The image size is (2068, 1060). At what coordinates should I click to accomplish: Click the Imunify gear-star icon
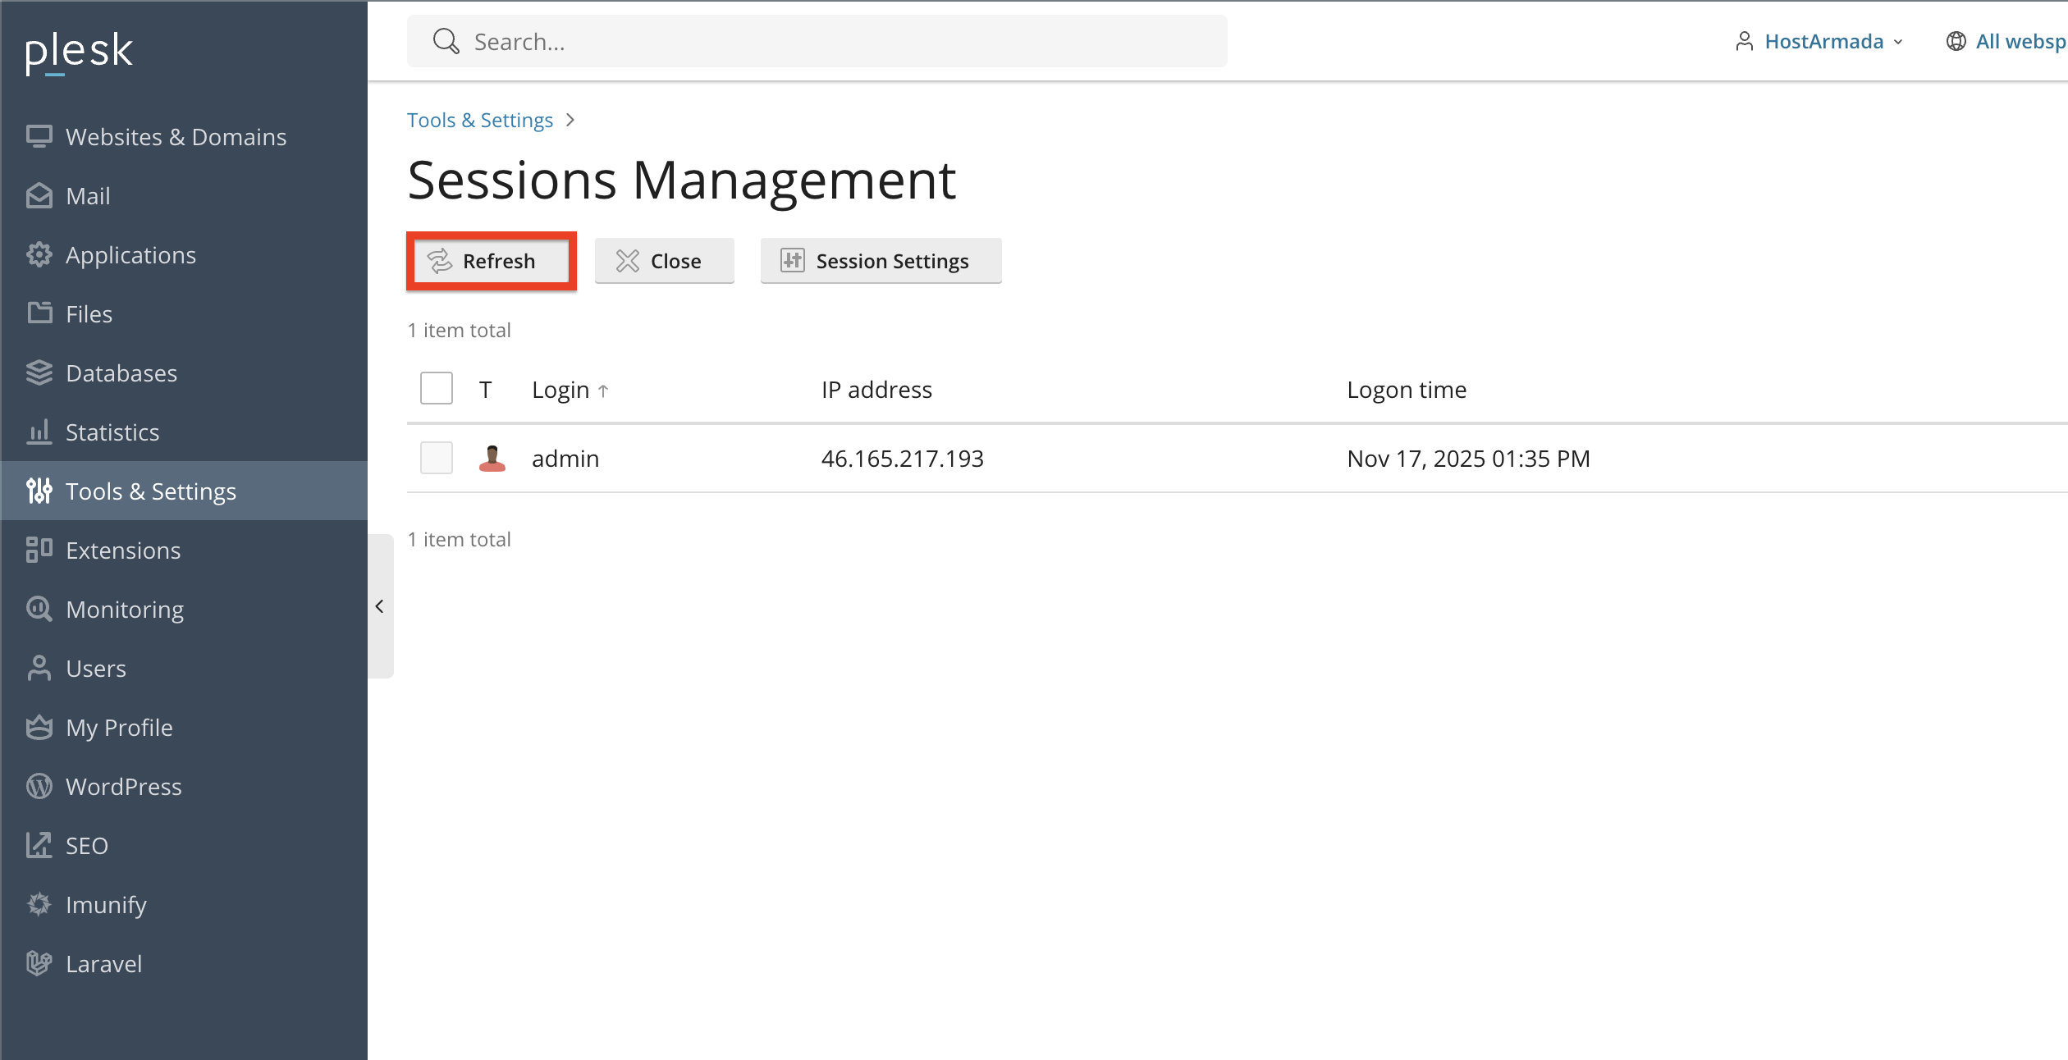pyautogui.click(x=39, y=904)
